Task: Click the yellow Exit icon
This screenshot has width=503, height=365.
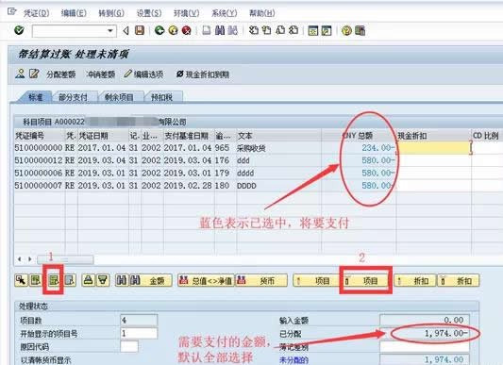Action: [173, 31]
